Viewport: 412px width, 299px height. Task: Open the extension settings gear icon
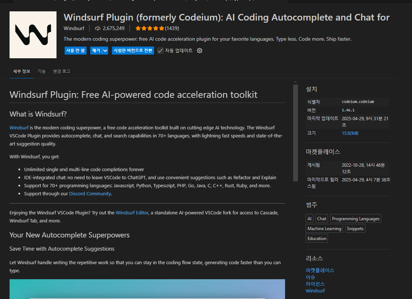200,51
